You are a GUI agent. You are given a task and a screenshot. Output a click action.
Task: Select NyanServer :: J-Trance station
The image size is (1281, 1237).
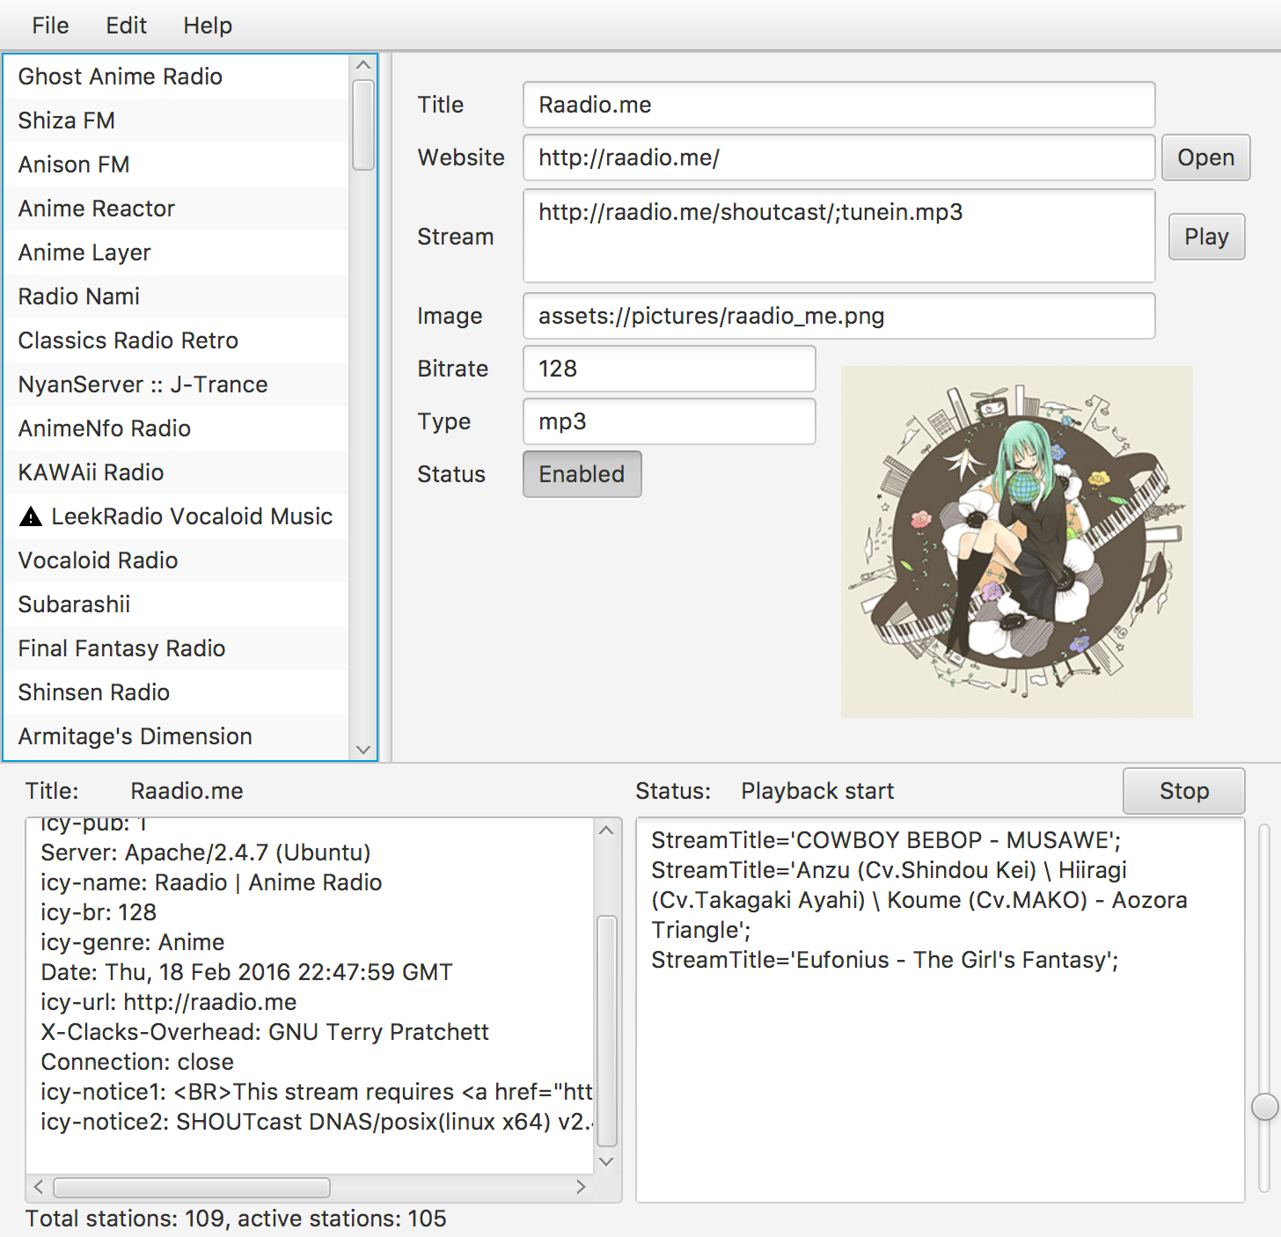[176, 384]
